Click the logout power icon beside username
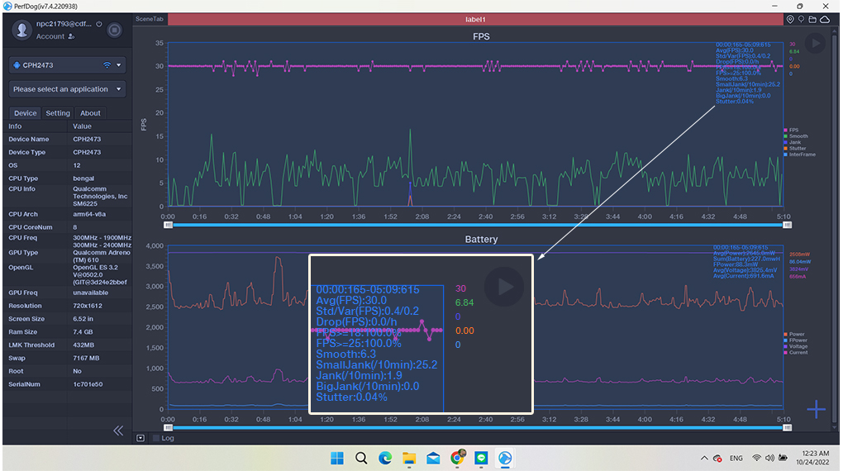 click(99, 24)
